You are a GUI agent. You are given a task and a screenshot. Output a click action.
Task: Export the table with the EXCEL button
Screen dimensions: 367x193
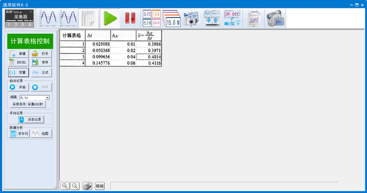click(18, 62)
